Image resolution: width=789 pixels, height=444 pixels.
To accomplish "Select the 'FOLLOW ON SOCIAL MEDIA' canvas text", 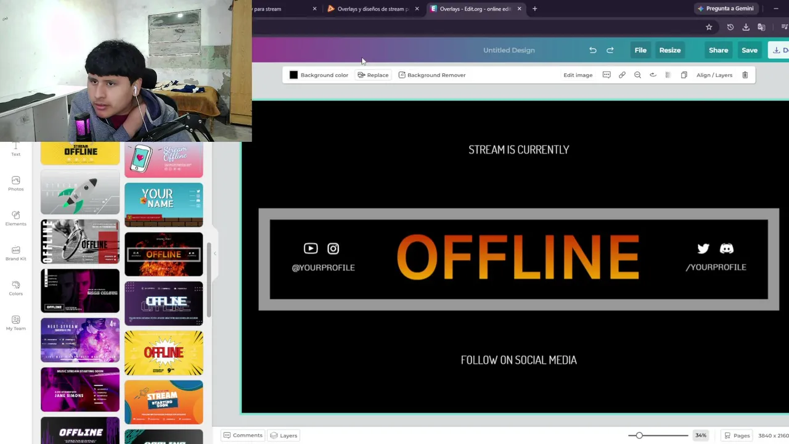I will [518, 360].
